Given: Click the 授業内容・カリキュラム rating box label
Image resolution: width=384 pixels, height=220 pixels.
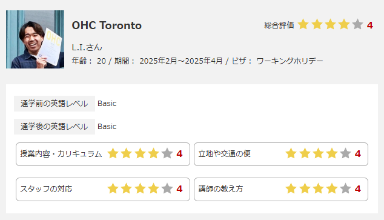Looking at the screenshot, I should coord(61,154).
